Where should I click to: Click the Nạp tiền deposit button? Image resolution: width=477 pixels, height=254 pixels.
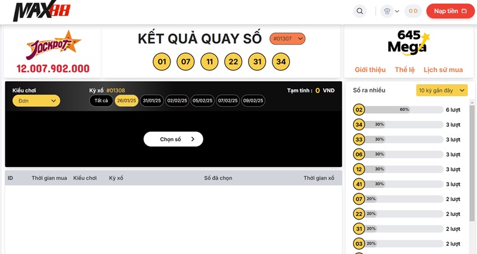click(450, 11)
